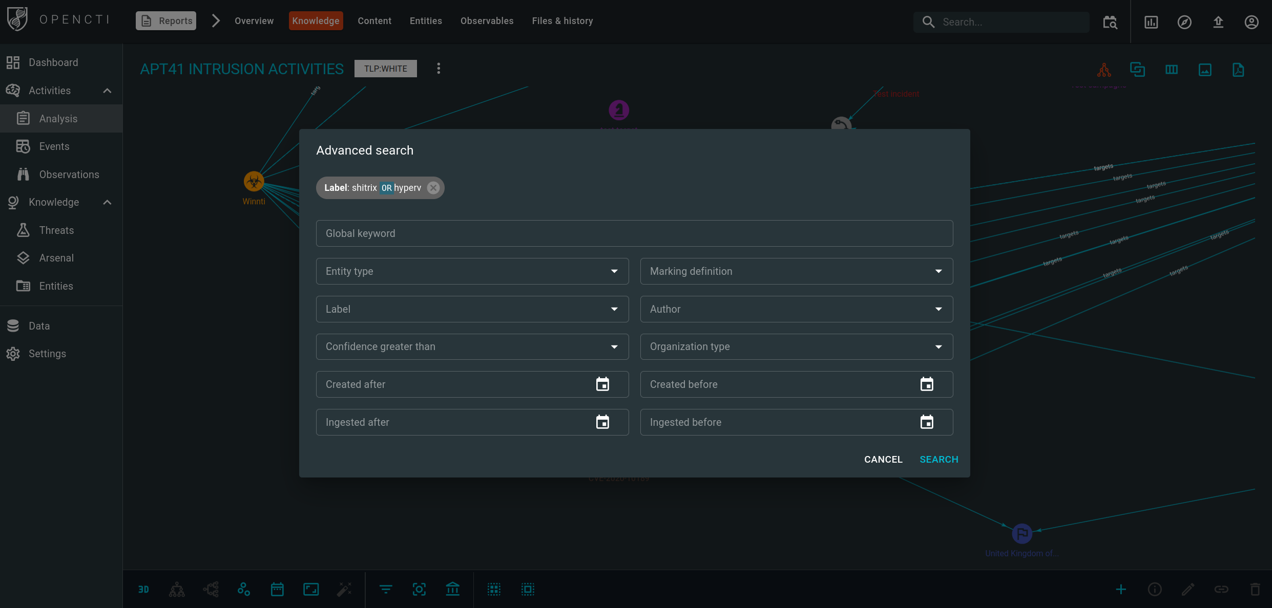Open the advanced search icon in top bar

tap(1110, 22)
